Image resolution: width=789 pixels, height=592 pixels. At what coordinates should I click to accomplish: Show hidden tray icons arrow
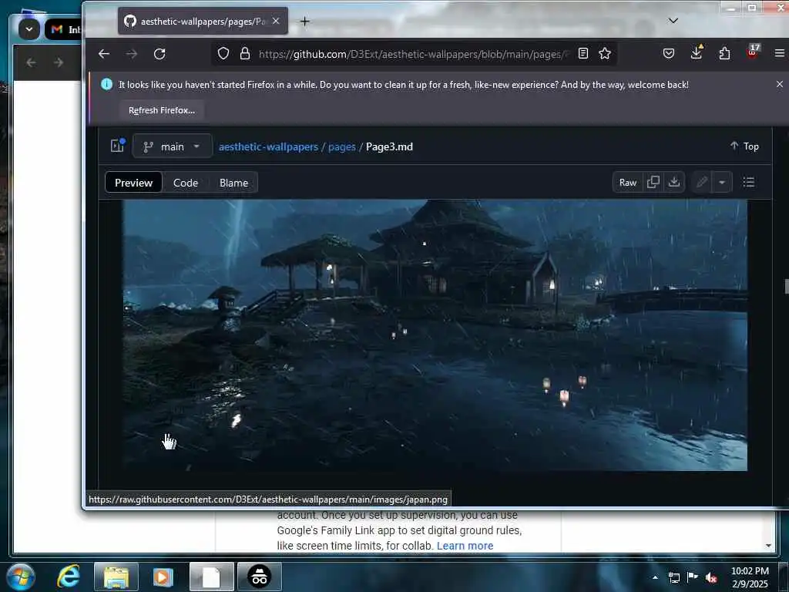655,577
